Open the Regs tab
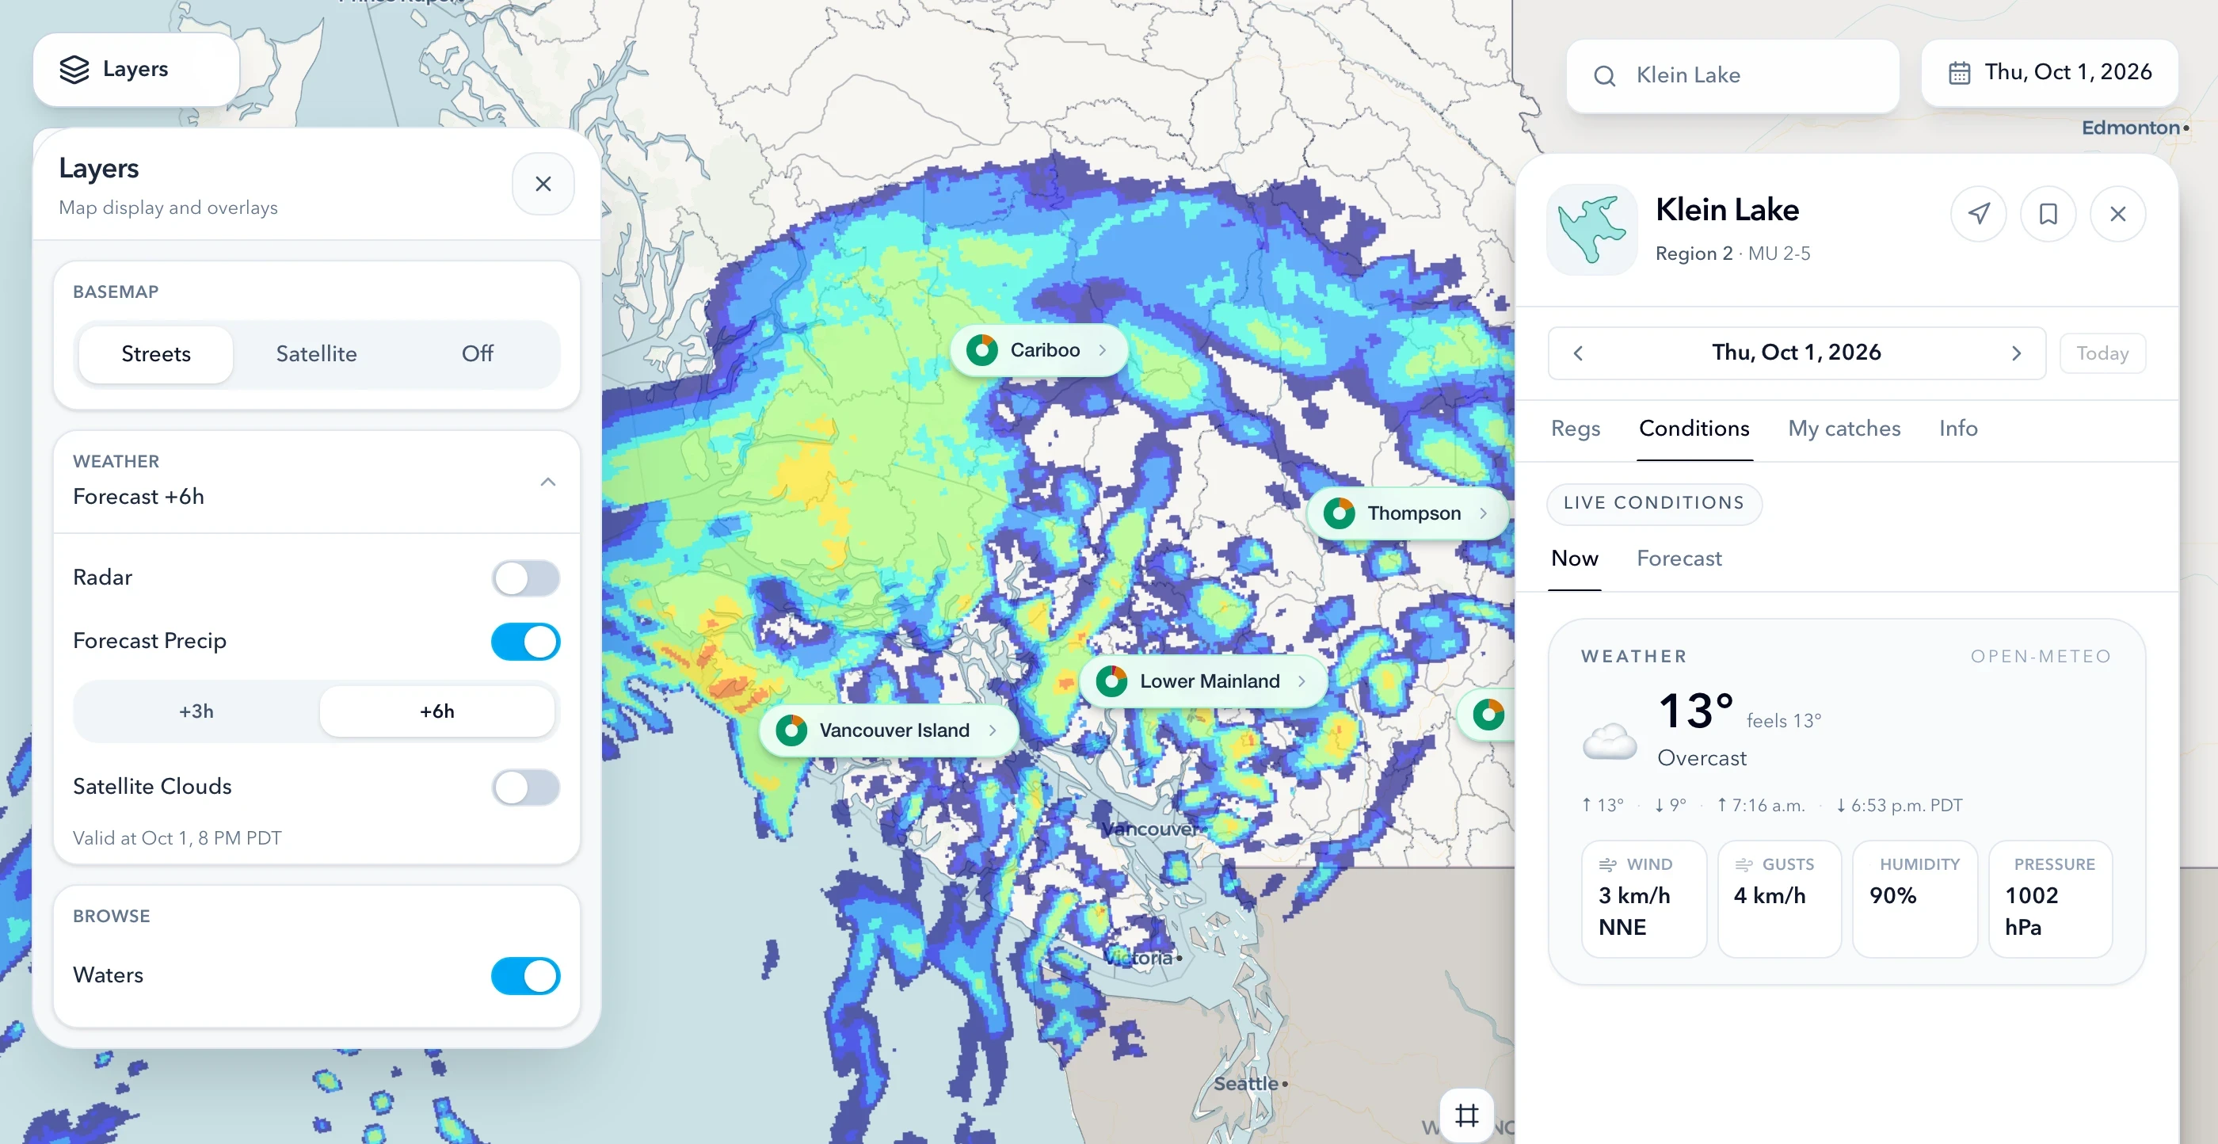The width and height of the screenshot is (2218, 1144). [x=1576, y=428]
